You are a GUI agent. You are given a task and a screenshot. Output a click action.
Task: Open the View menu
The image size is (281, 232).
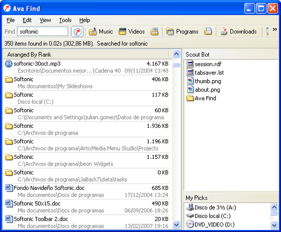45,20
